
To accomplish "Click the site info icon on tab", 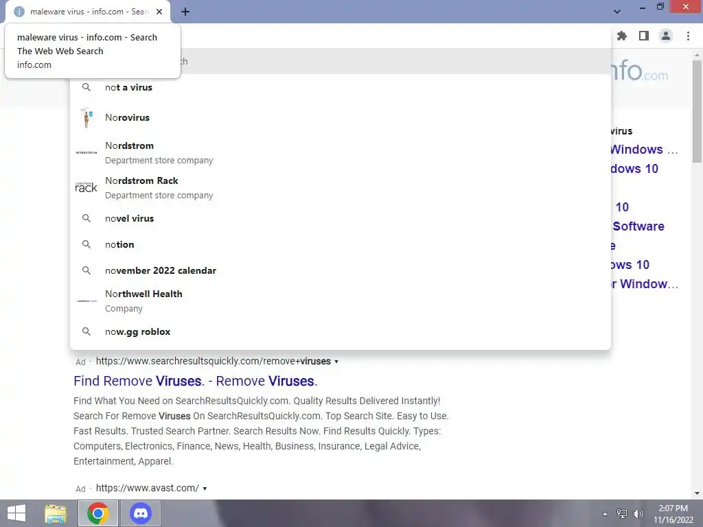I will click(x=19, y=12).
